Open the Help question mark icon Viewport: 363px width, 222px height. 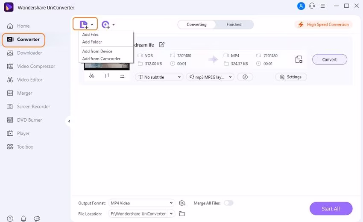(x=10, y=219)
